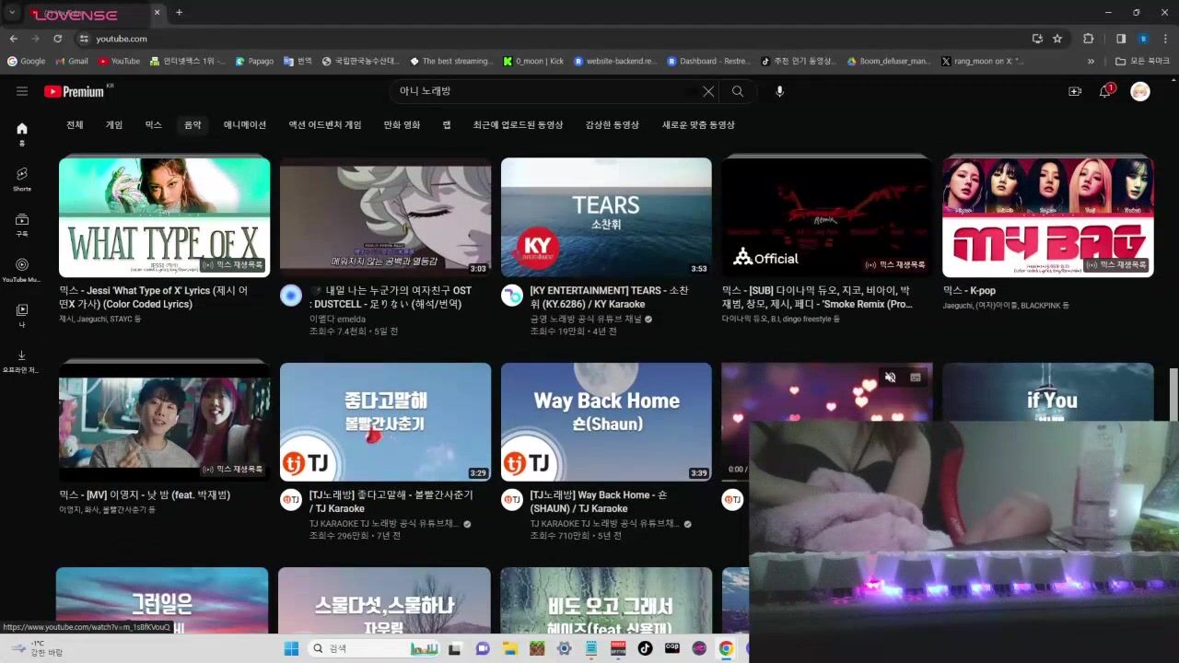Open the Way Back Home karaoke video title
Viewport: 1179px width, 663px height.
599,501
